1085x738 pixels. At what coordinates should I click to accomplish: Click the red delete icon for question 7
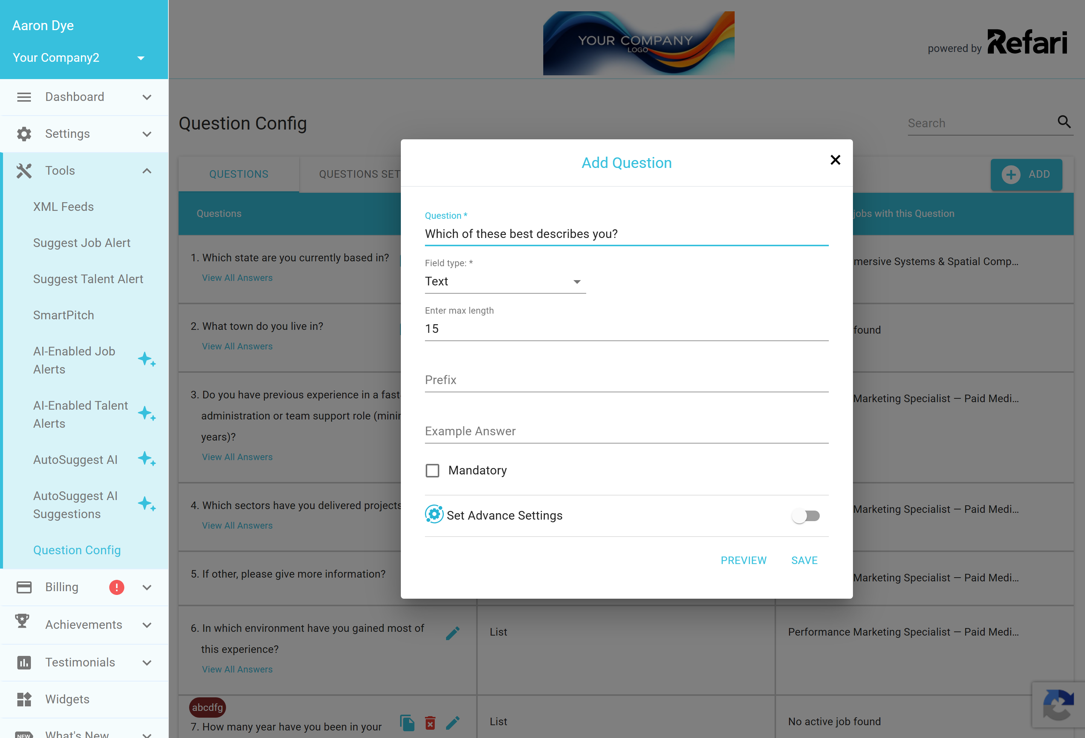coord(430,723)
